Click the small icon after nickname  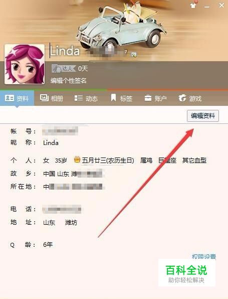click(134, 55)
